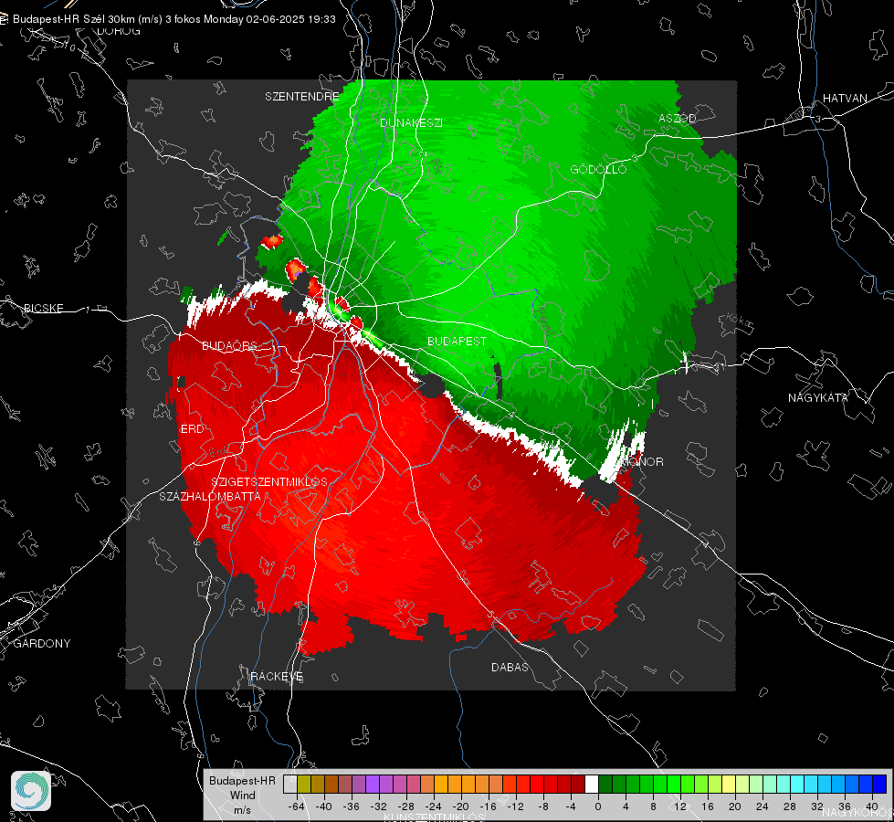Click the DOROG town label
This screenshot has width=894, height=822.
(x=119, y=31)
